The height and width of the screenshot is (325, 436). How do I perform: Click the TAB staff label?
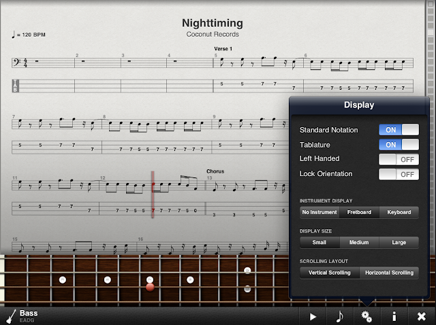point(15,86)
